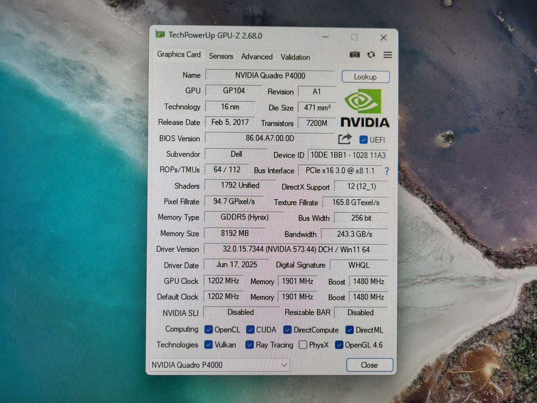Uncheck the UEFI checkbox

(x=363, y=139)
